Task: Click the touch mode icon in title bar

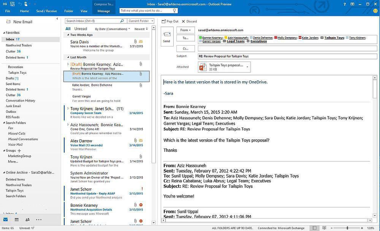Action: click(x=26, y=4)
